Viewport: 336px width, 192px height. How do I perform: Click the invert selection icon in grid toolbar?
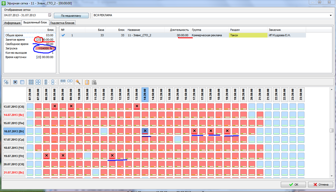6,82
